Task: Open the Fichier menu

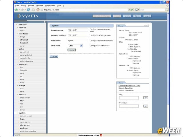Action: 17,6
